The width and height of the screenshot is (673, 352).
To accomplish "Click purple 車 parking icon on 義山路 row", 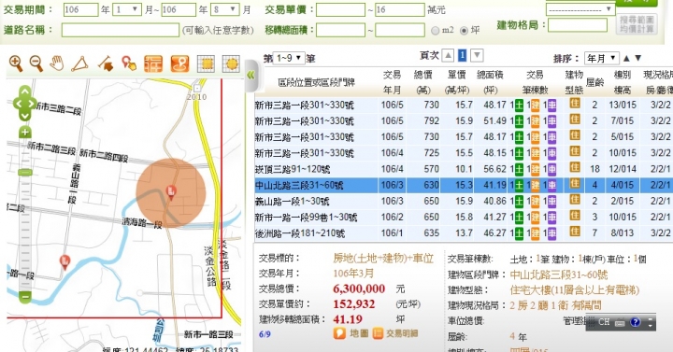I will [x=551, y=201].
